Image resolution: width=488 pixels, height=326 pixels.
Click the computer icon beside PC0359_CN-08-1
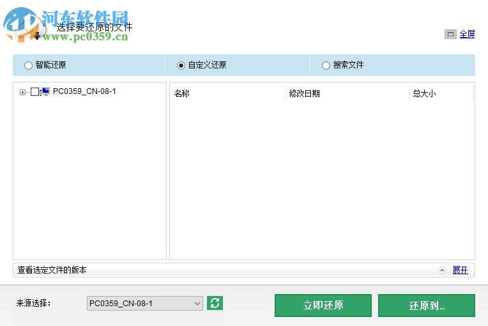click(45, 91)
